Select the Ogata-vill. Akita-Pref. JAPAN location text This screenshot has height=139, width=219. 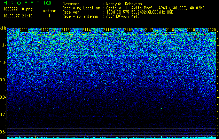[x=155, y=8]
